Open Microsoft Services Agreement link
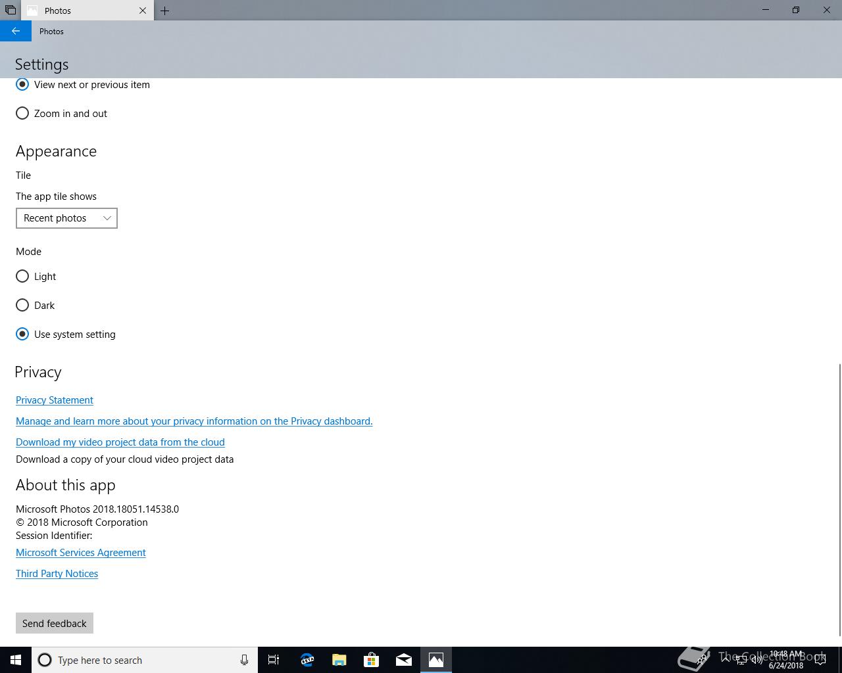 81,553
